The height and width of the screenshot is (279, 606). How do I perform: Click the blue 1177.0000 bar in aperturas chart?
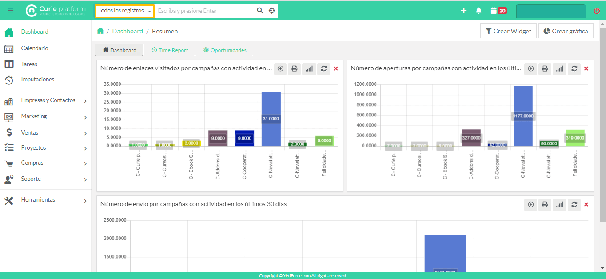point(523,116)
